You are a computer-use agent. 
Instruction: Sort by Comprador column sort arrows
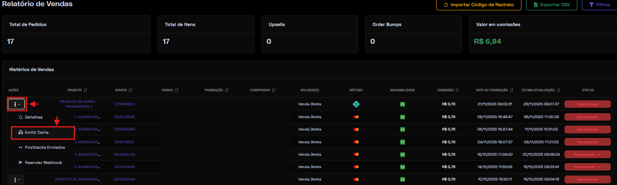coord(273,90)
